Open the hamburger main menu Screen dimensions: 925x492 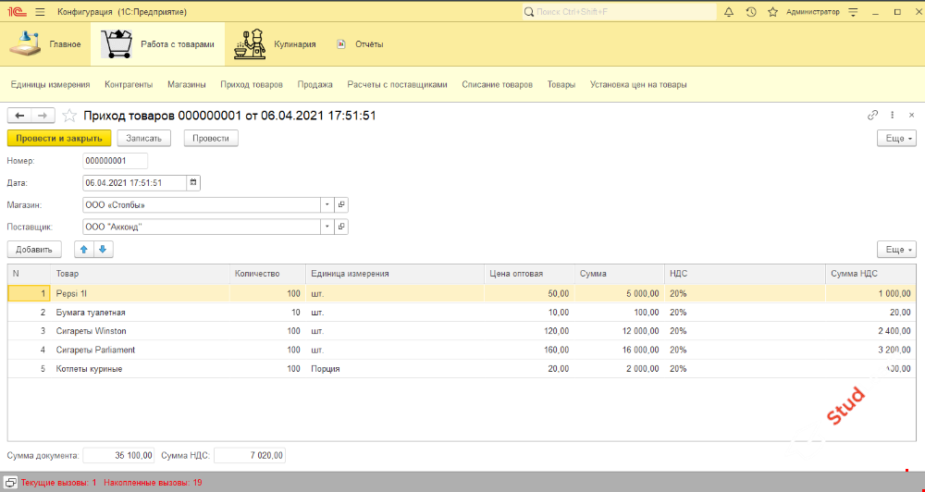tap(41, 12)
